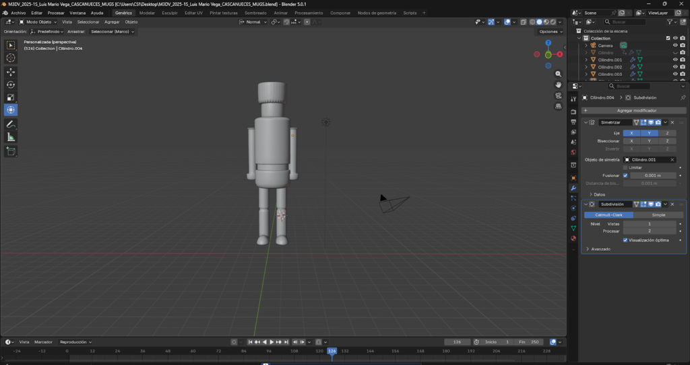Click the current frame field showing 126
Viewport: 690px width, 365px height.
pyautogui.click(x=456, y=342)
